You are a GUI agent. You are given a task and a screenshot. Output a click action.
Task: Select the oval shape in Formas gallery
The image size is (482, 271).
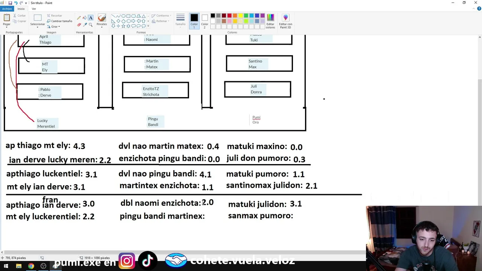coord(123,16)
